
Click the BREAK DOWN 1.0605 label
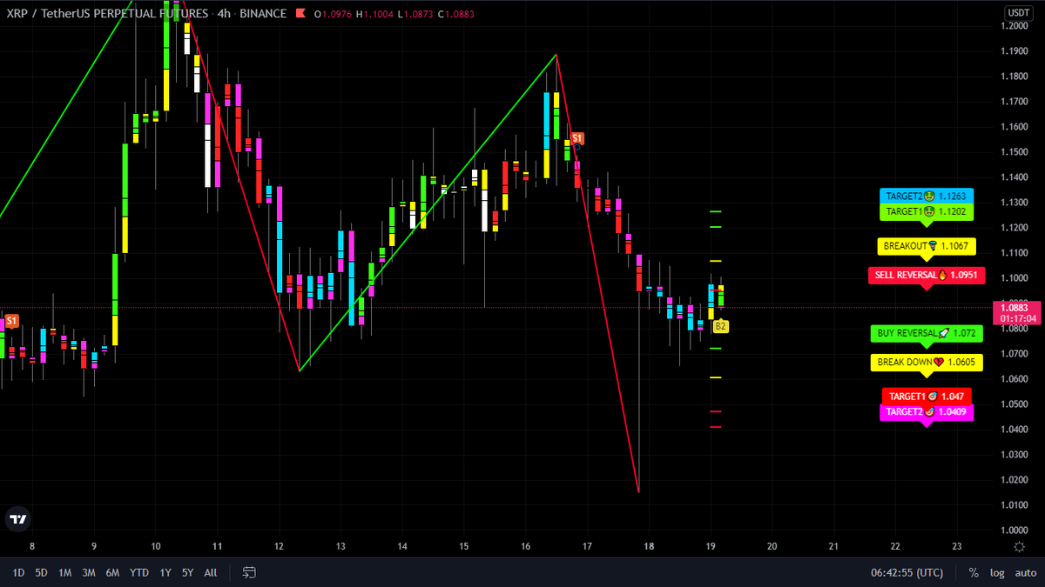[x=927, y=362]
